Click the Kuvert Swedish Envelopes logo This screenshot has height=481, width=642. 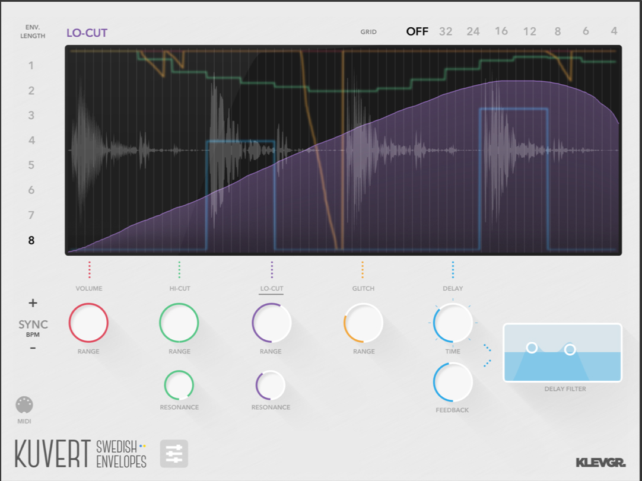pos(81,454)
